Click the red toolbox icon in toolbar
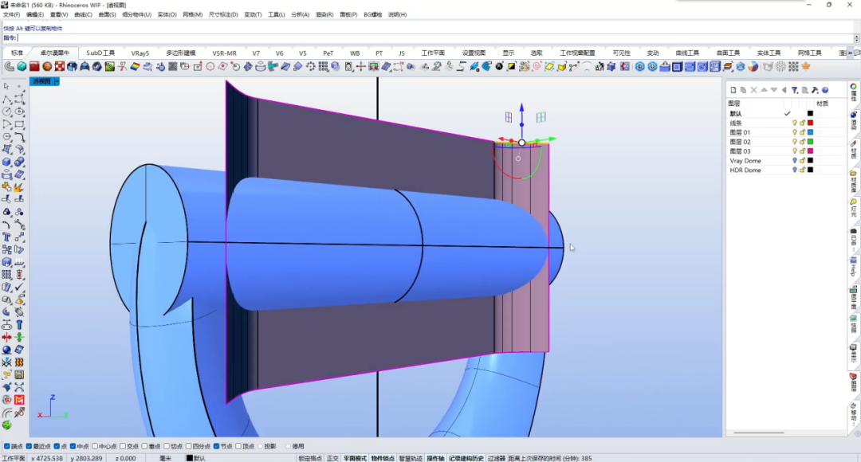861x462 pixels. (x=34, y=66)
